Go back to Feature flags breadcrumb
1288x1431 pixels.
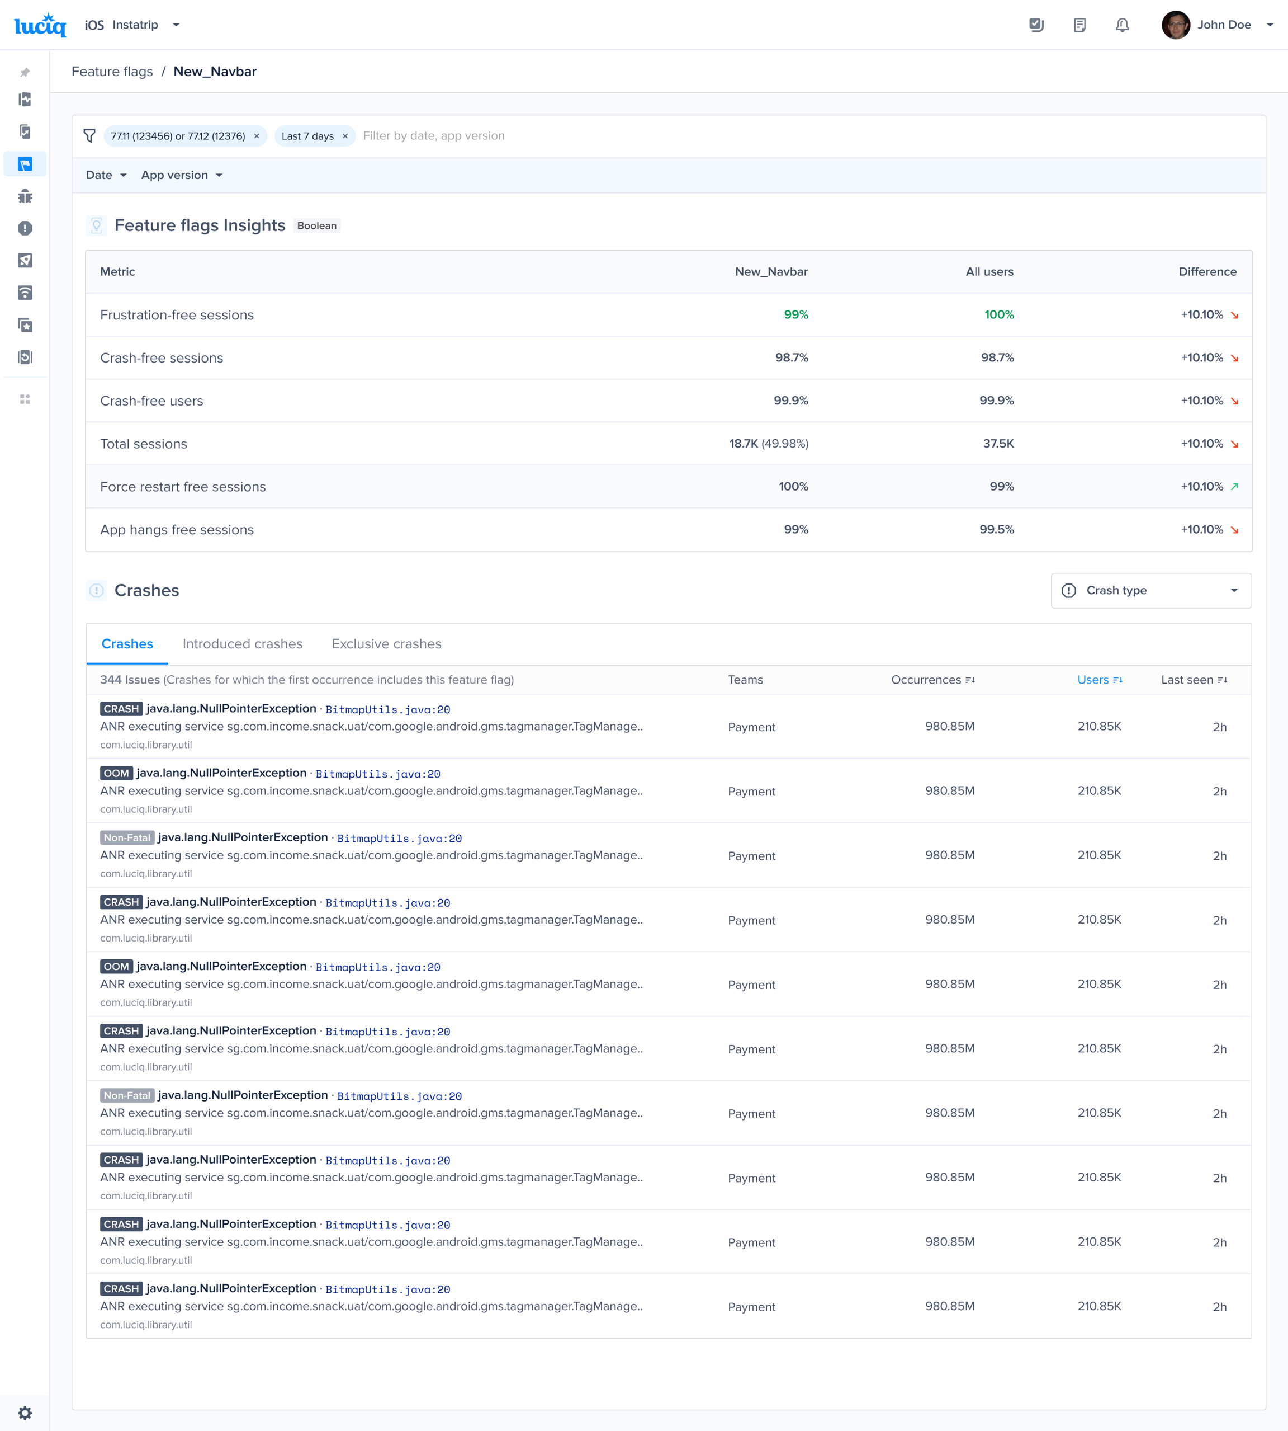coord(112,72)
